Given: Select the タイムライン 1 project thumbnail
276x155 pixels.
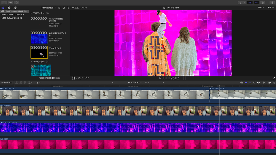Looking at the screenshot, I should tap(39, 52).
